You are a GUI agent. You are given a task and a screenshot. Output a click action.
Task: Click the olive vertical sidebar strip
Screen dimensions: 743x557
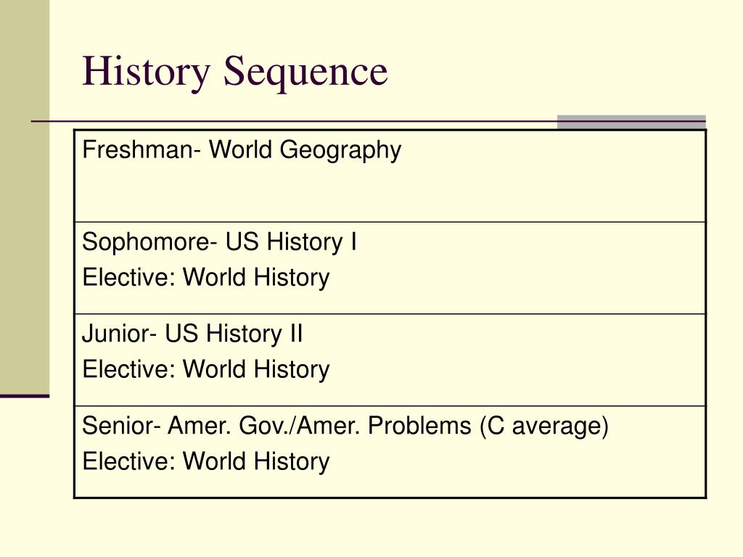(25, 197)
